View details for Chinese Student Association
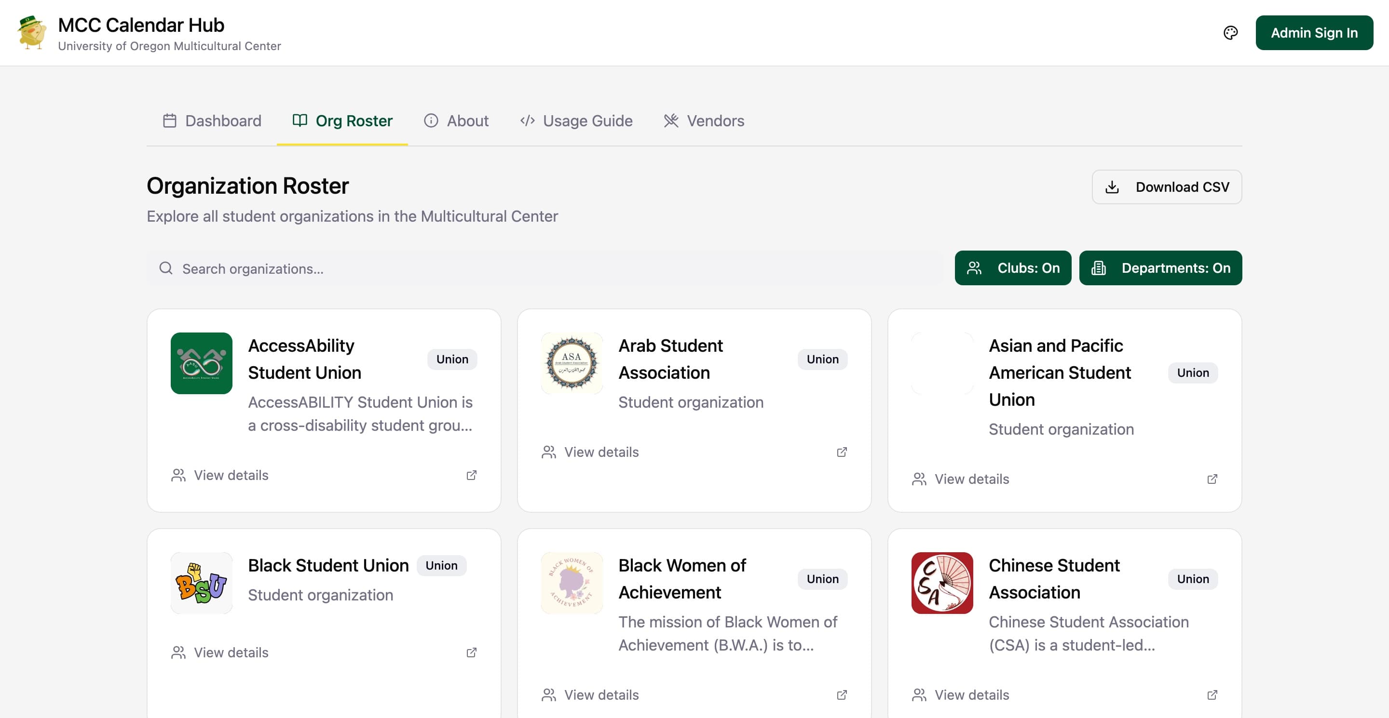1389x718 pixels. click(x=961, y=695)
